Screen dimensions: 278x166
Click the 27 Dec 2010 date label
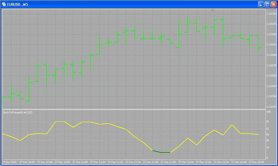point(10,162)
